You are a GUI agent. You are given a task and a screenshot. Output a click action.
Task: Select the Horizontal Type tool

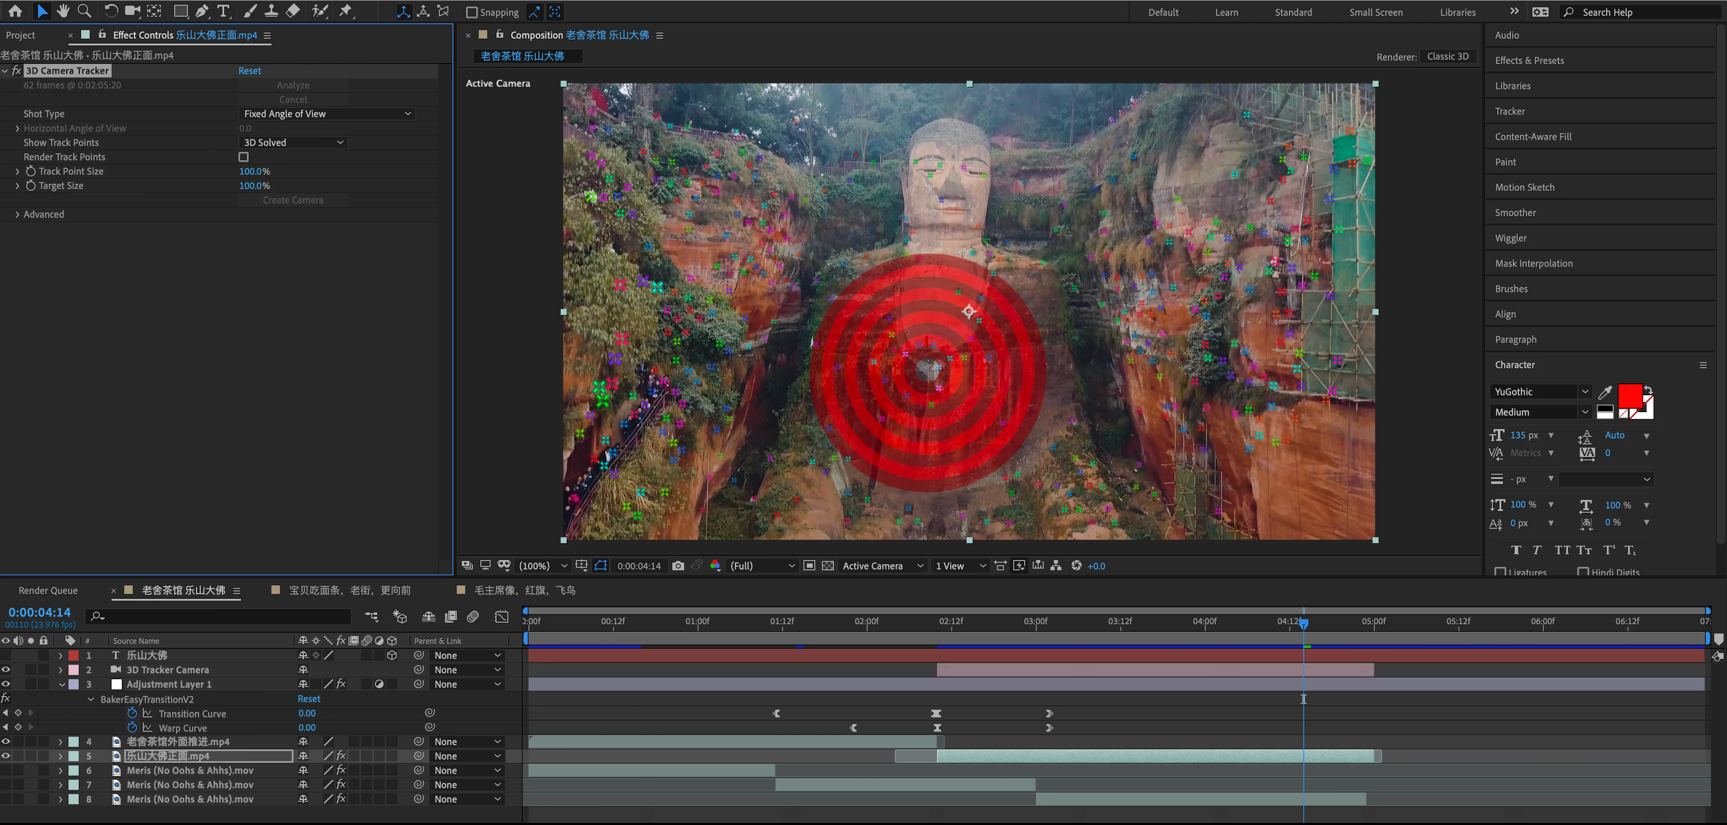(223, 11)
